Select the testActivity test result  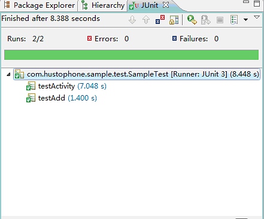66,86
